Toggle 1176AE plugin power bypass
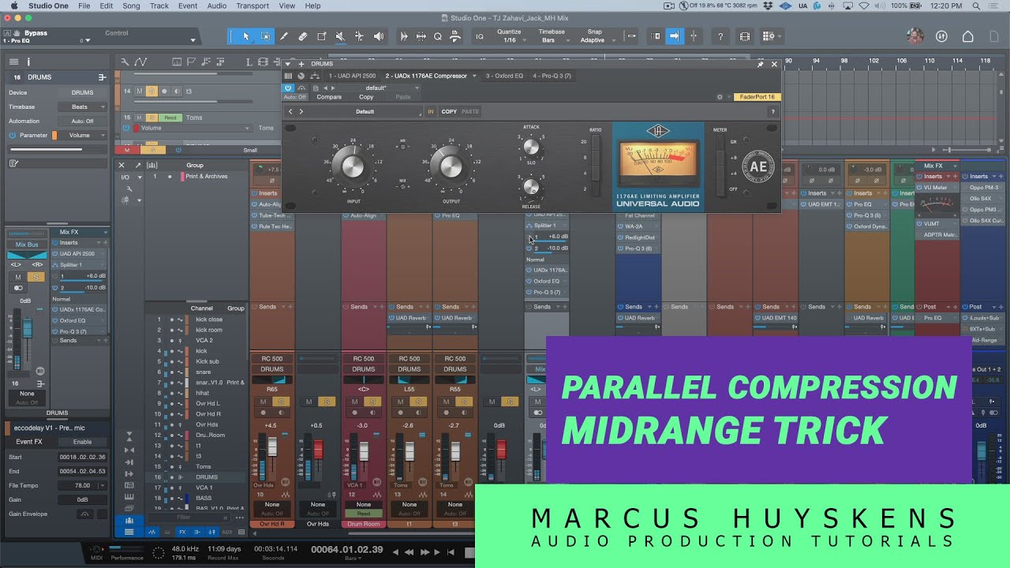The image size is (1010, 568). 288,88
